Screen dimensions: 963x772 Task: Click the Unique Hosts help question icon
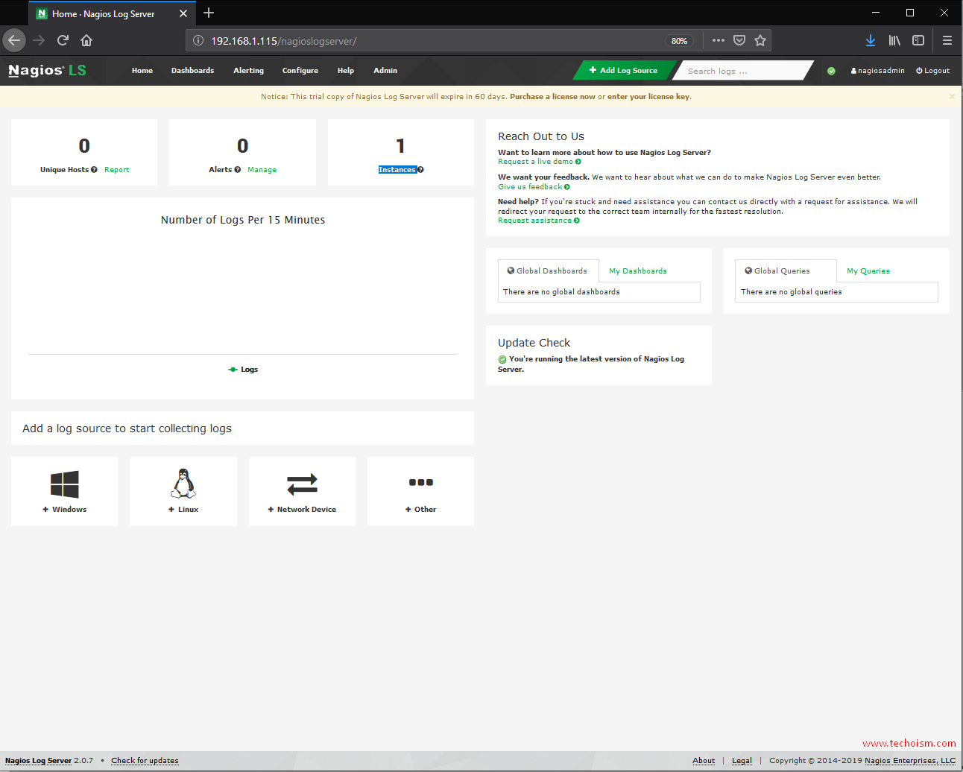94,170
